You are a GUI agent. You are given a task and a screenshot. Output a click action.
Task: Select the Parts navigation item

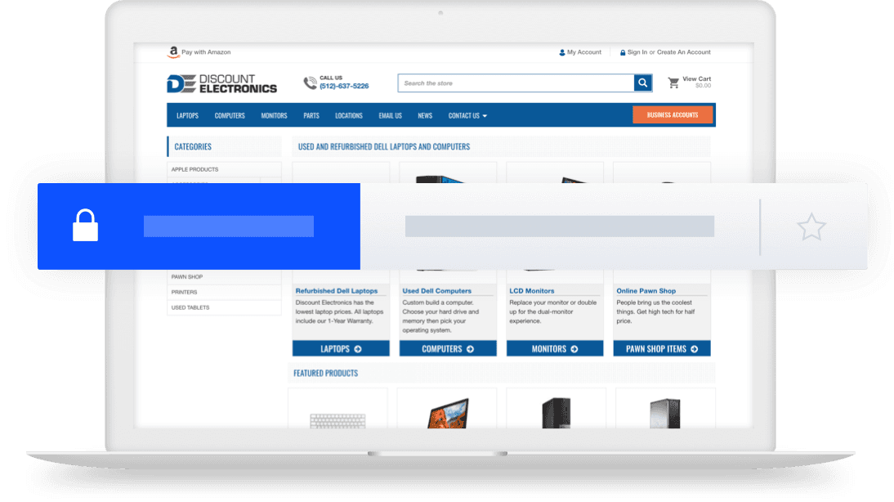(311, 115)
